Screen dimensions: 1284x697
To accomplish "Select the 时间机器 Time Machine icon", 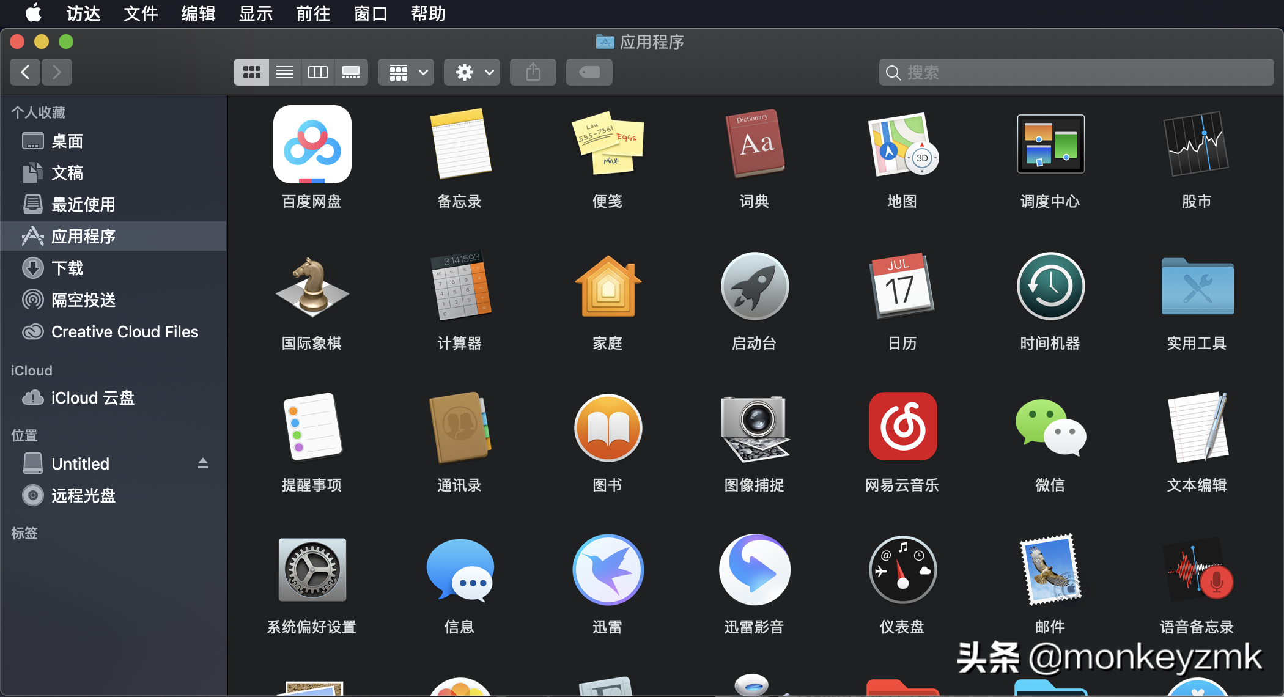I will click(x=1050, y=286).
